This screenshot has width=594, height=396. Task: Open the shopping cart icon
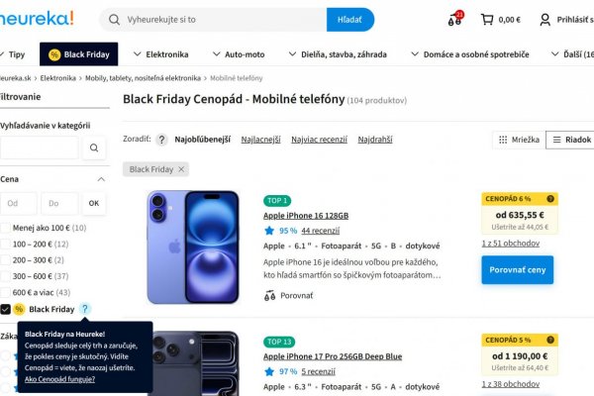click(x=486, y=19)
